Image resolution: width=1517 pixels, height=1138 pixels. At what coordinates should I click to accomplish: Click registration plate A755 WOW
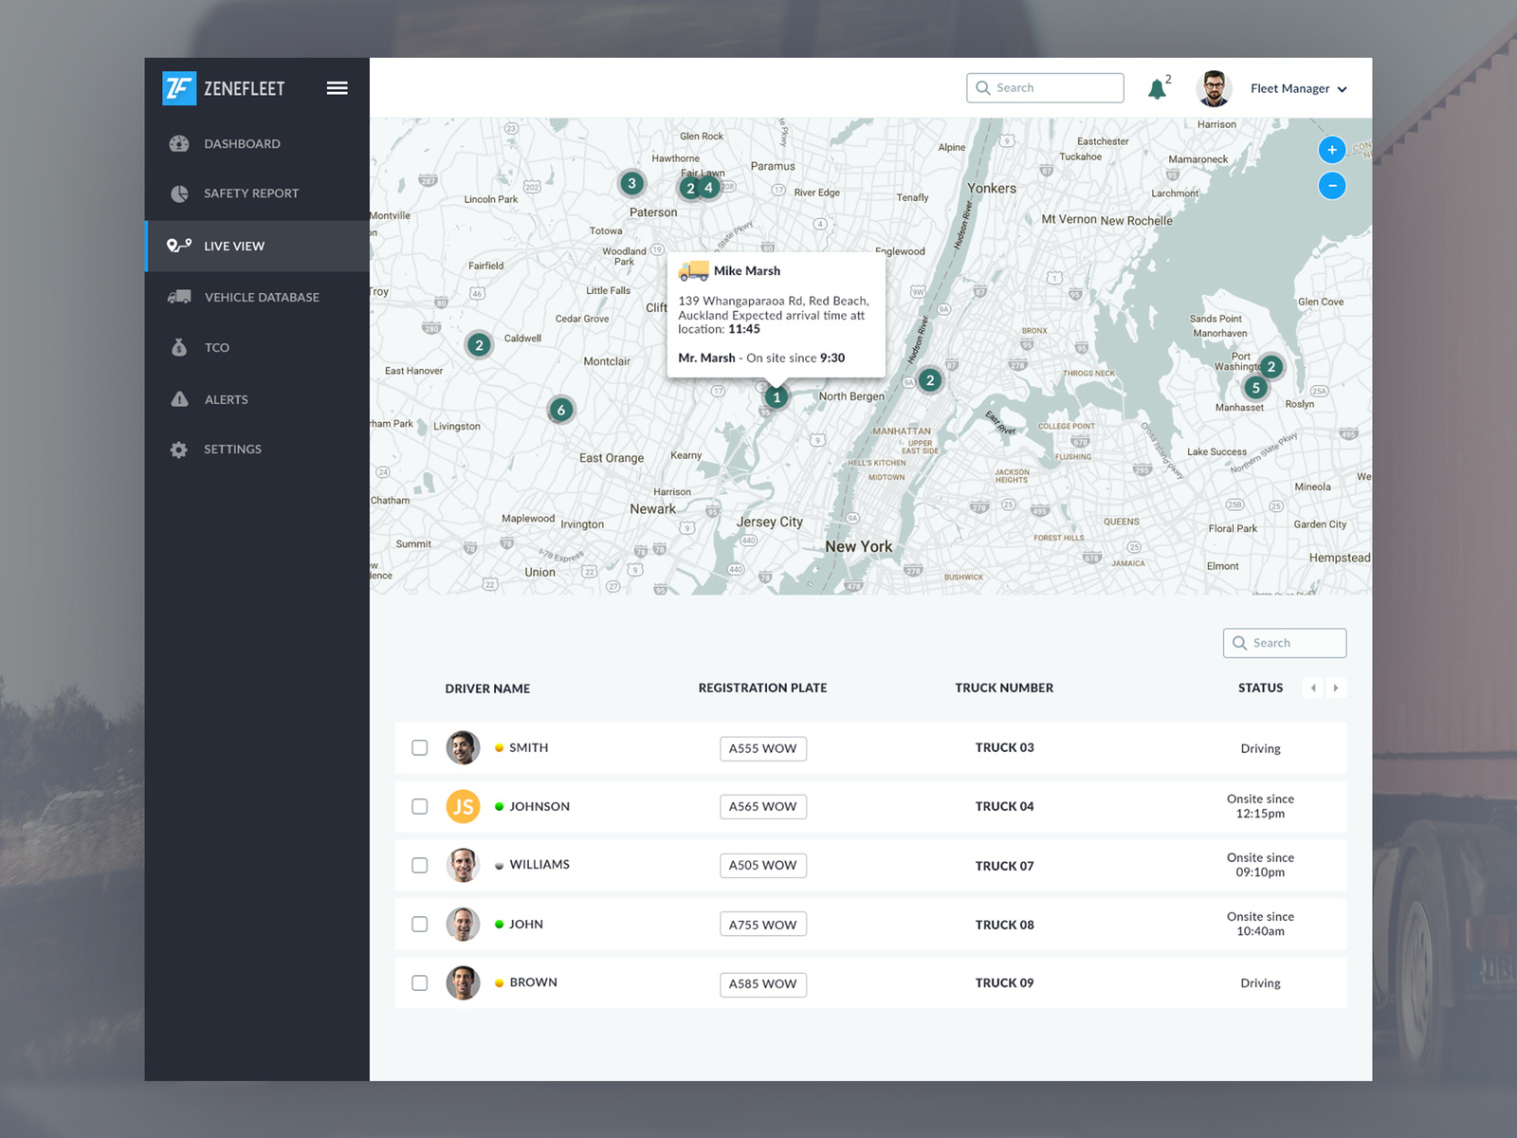[x=762, y=924]
